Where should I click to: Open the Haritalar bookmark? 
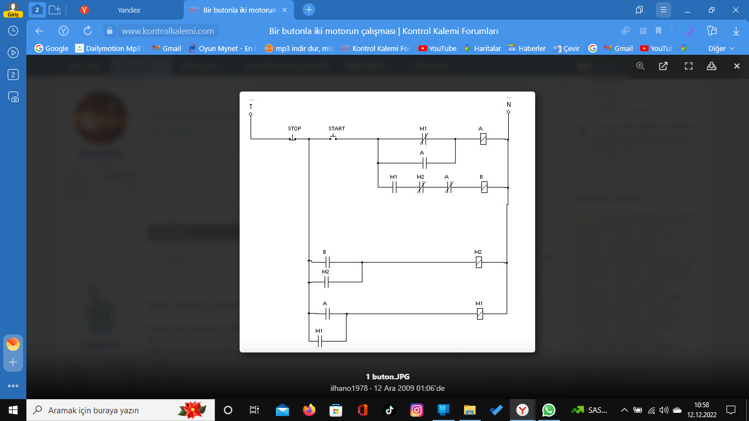point(482,48)
